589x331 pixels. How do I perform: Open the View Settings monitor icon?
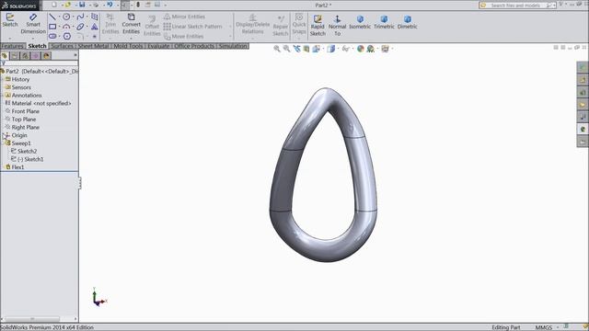pyautogui.click(x=385, y=49)
